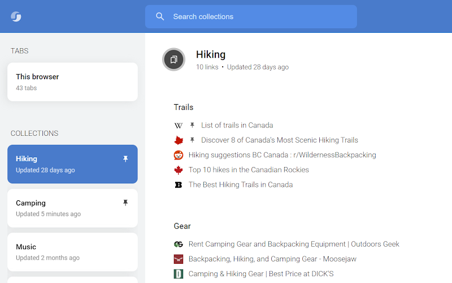Click the Hiking collection title
The image size is (452, 283).
211,54
